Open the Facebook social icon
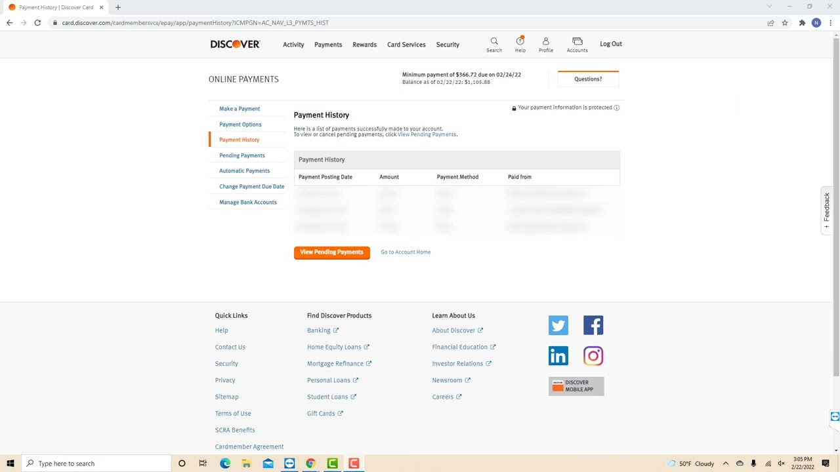This screenshot has height=472, width=840. point(593,326)
